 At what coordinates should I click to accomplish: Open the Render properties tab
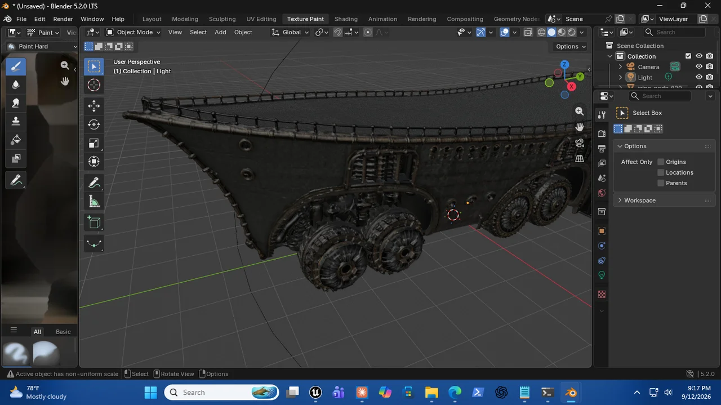click(602, 133)
